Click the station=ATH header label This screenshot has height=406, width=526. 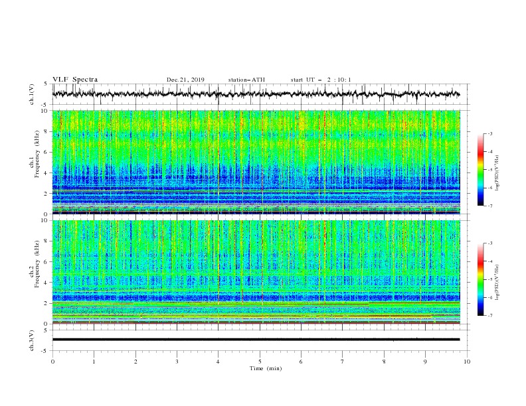(246, 80)
